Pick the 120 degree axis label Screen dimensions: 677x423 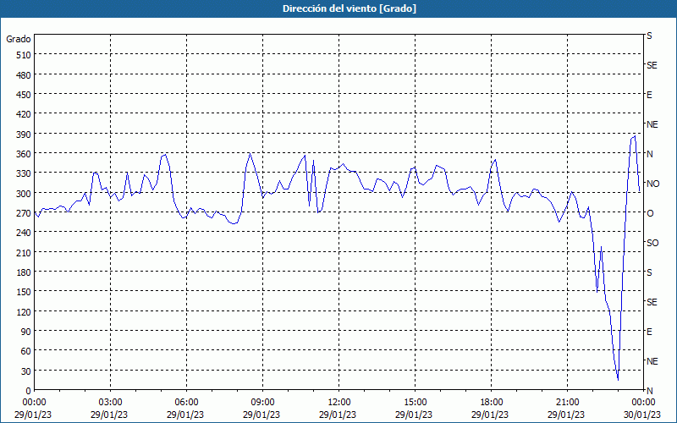[24, 311]
